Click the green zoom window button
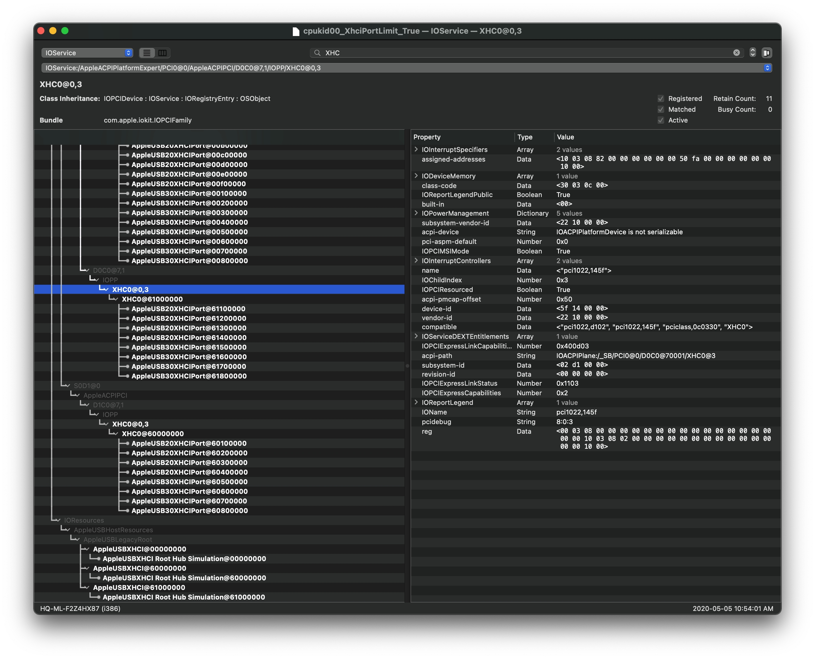 [x=65, y=31]
